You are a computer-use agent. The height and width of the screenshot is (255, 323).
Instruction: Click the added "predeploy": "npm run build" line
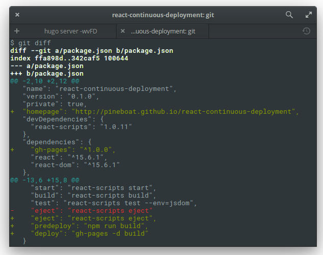[x=79, y=226]
